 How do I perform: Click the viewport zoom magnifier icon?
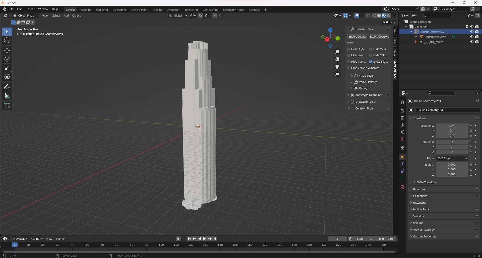[x=337, y=52]
